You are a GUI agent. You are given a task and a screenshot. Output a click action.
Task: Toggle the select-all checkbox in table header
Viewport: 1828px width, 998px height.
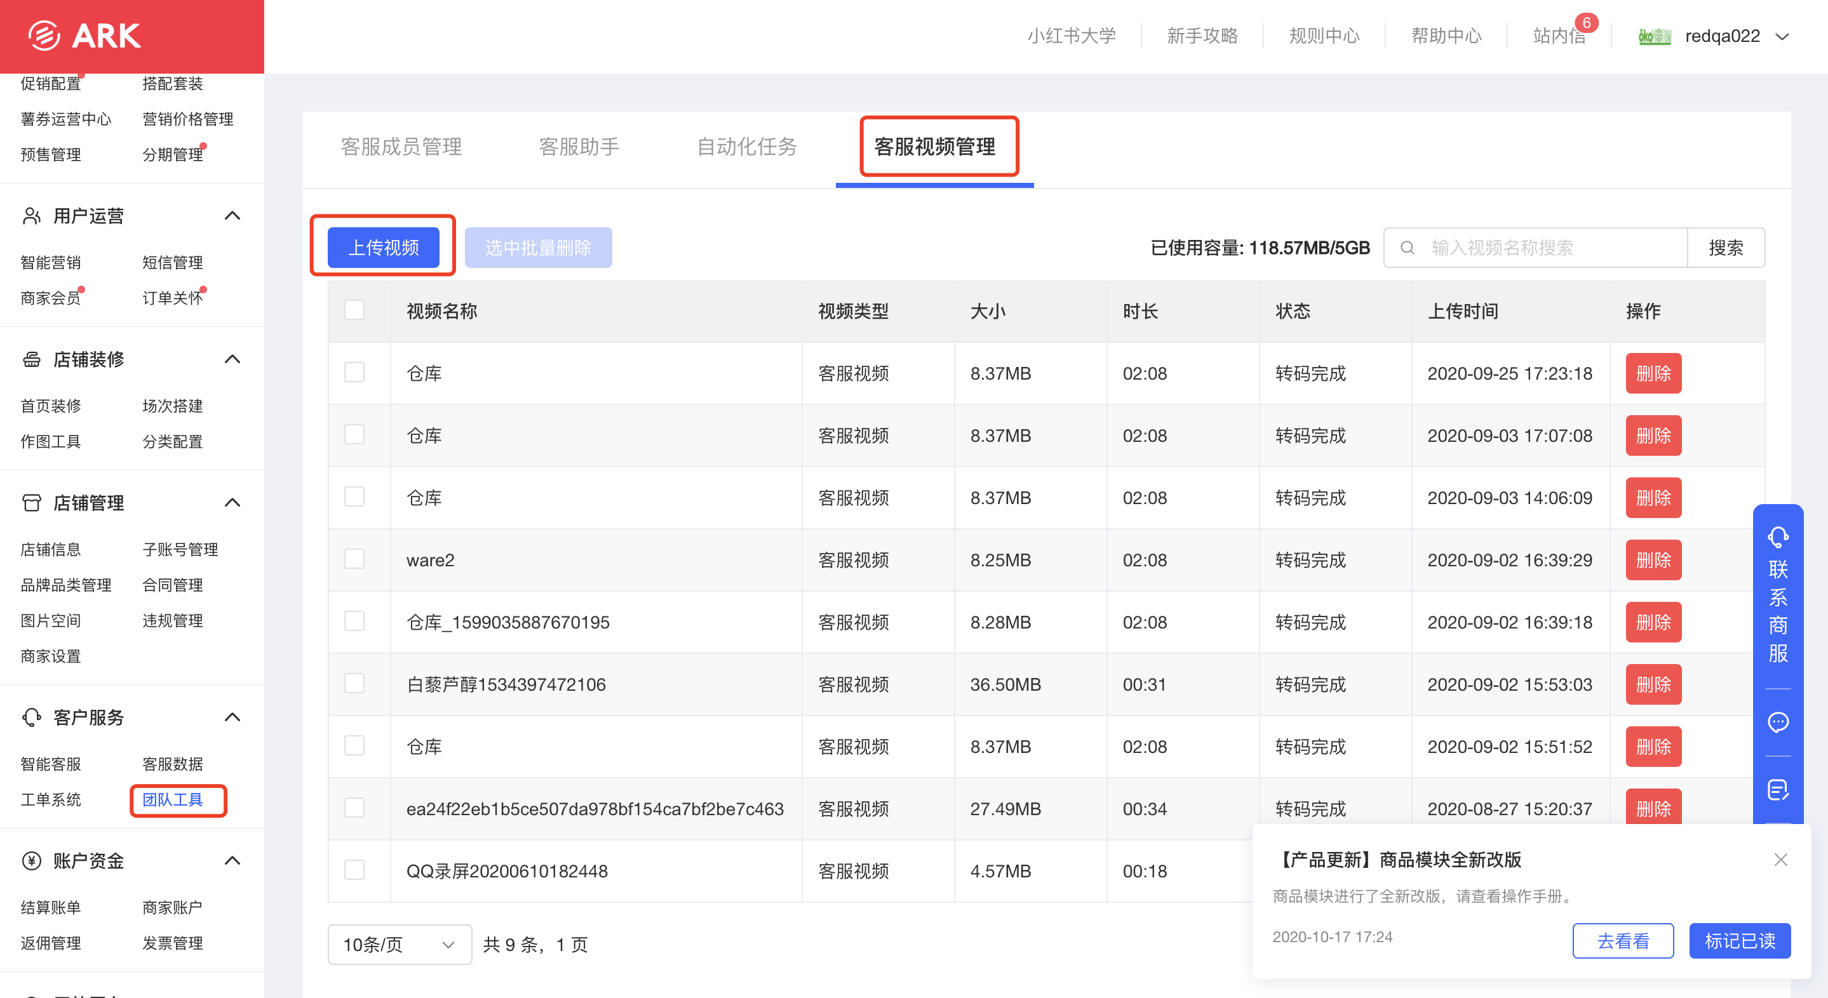coord(354,310)
